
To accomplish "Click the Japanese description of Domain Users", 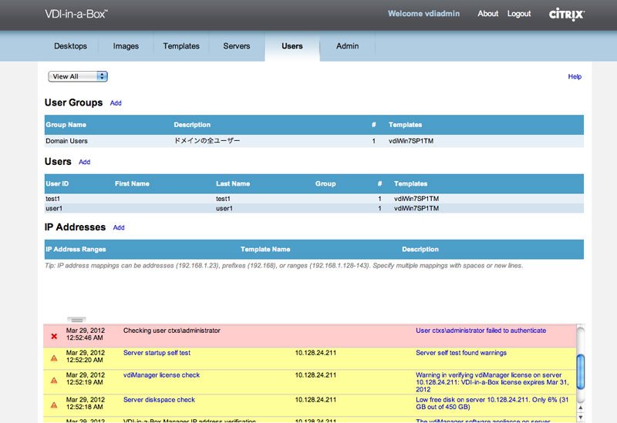I will pyautogui.click(x=207, y=141).
